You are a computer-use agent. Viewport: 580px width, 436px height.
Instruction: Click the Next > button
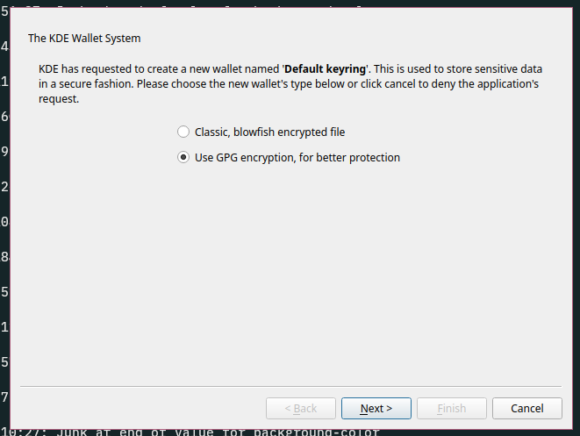point(376,408)
